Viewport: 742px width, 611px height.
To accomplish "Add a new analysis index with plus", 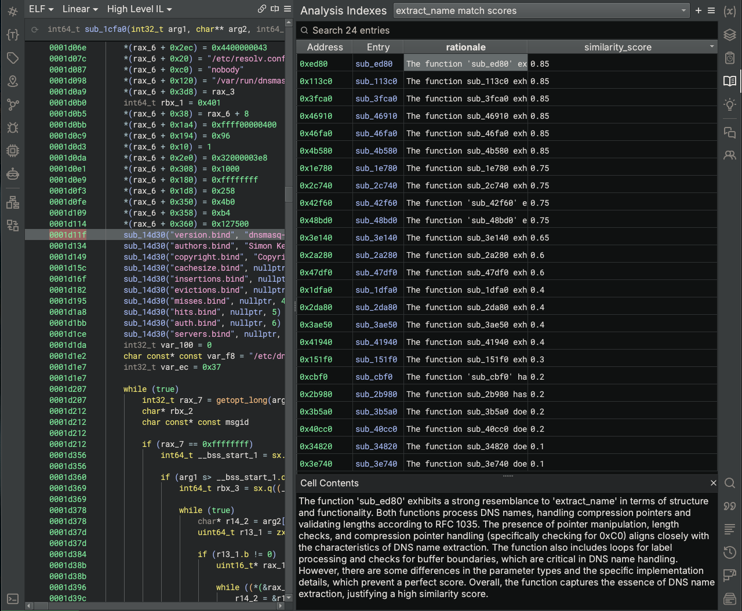I will [x=699, y=10].
